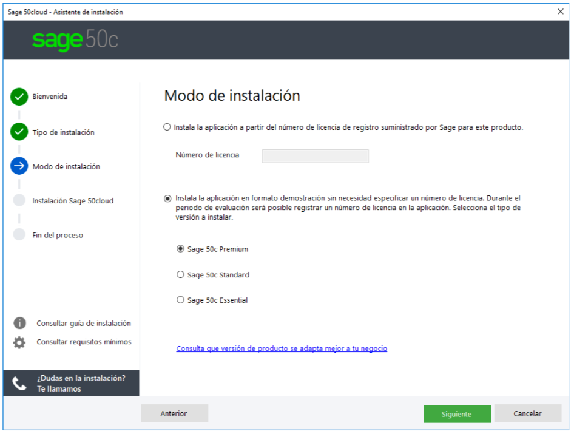Click the gear icon for minimum requirements
This screenshot has height=434, width=574.
[x=19, y=342]
